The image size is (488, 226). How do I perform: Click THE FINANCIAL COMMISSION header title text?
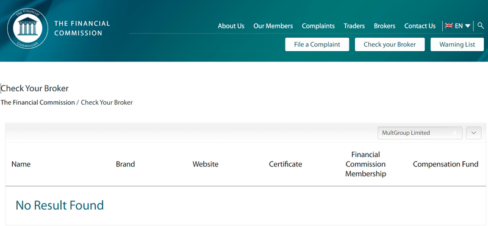click(x=82, y=28)
